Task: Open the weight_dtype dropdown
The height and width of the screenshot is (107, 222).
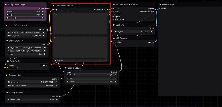Action: click(26, 35)
